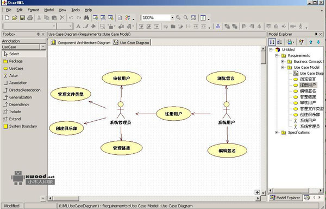Screen dimensions: 326x209
Task: Click the diagram vertical scrollbar thumb
Action: 263,58
